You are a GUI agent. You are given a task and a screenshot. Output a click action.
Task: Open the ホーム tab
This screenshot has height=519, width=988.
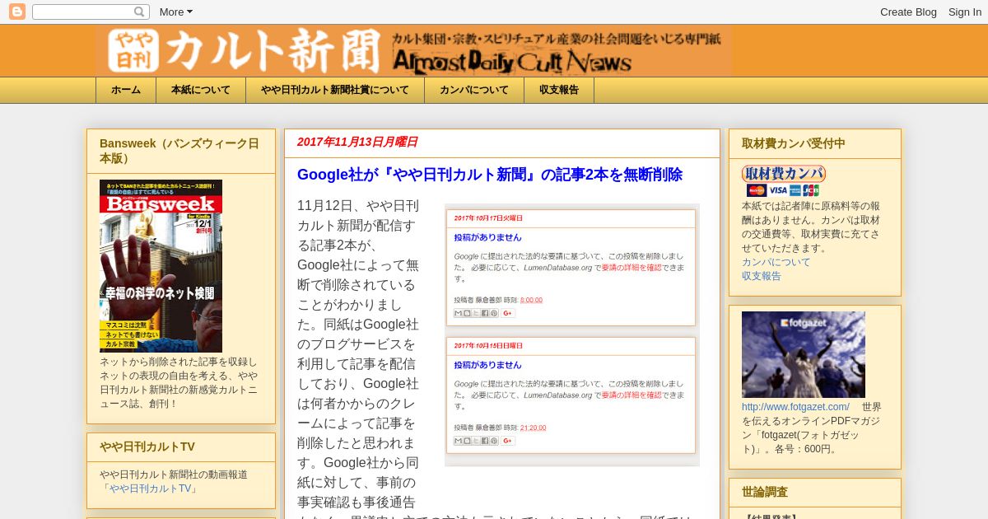click(126, 90)
